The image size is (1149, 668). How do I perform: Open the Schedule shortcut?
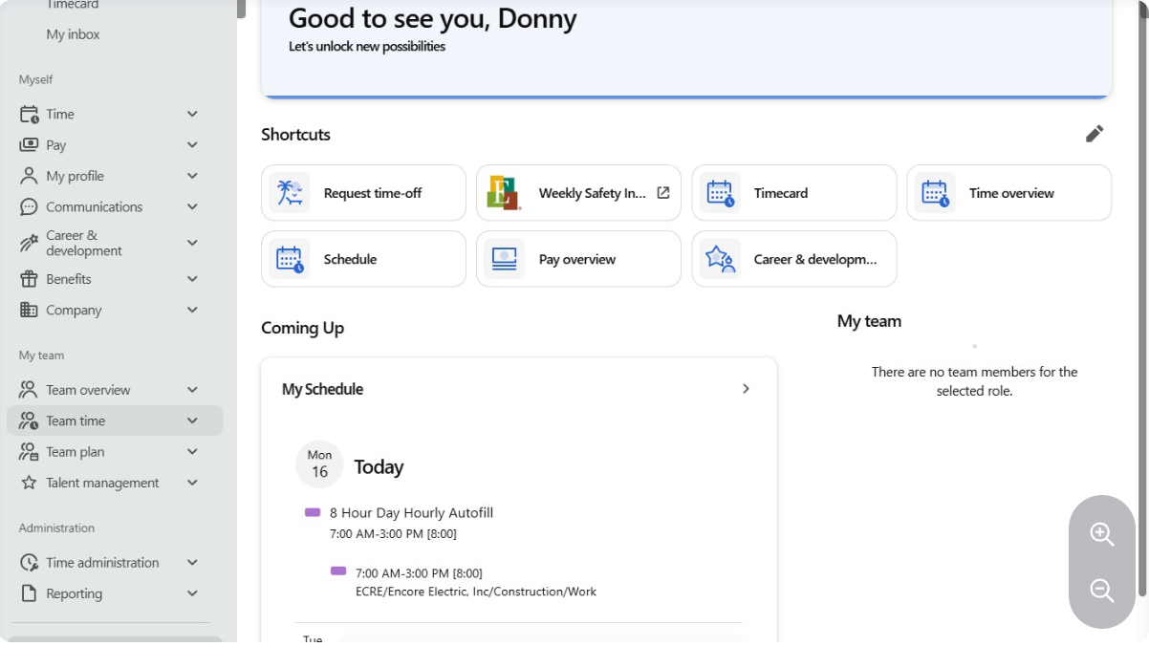363,259
